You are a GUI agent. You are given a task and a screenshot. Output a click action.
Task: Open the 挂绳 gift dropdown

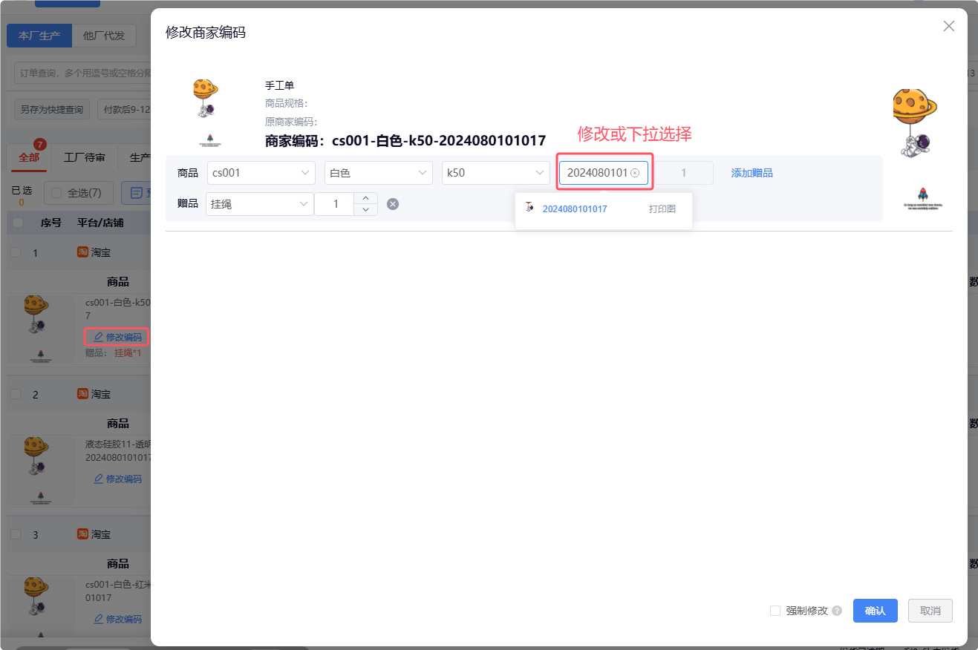click(x=260, y=204)
